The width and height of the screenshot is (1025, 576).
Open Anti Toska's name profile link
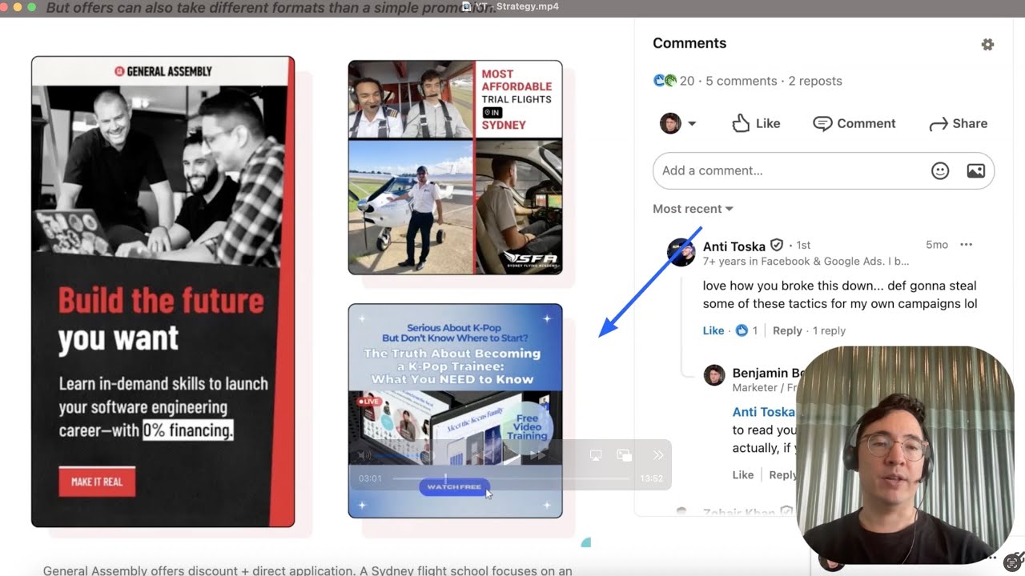[734, 246]
